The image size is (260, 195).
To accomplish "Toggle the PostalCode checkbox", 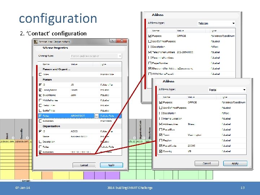I will [x=160, y=146].
